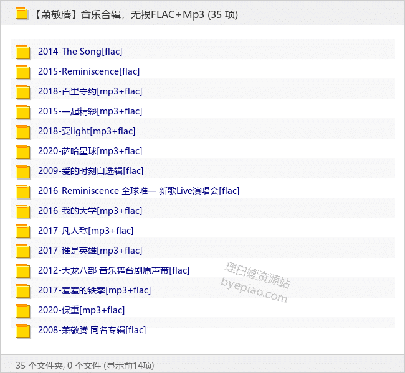Click the folder icon beside 2008-萧敬腾 同名专辑[flac]
Screen dimensions: 405x373
(23, 331)
